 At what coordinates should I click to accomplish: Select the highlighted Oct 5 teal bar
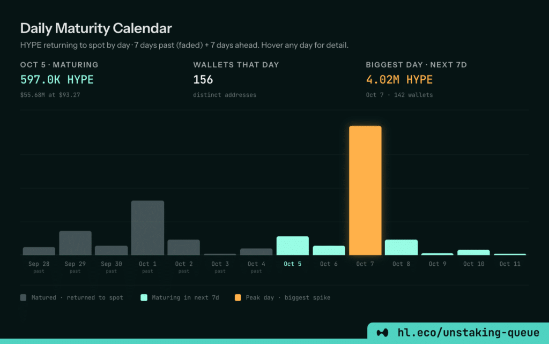pyautogui.click(x=293, y=245)
